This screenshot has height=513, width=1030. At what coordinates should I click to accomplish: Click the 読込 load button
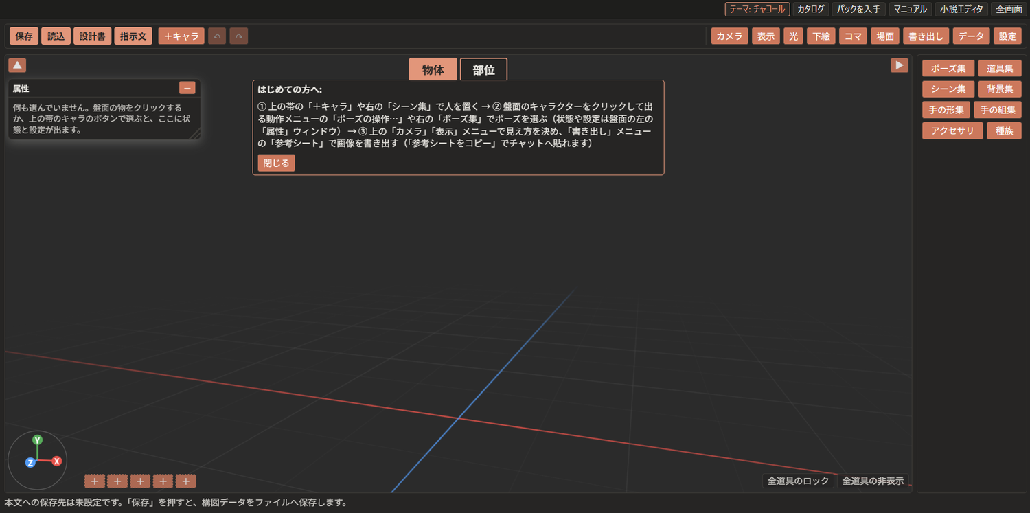[56, 36]
